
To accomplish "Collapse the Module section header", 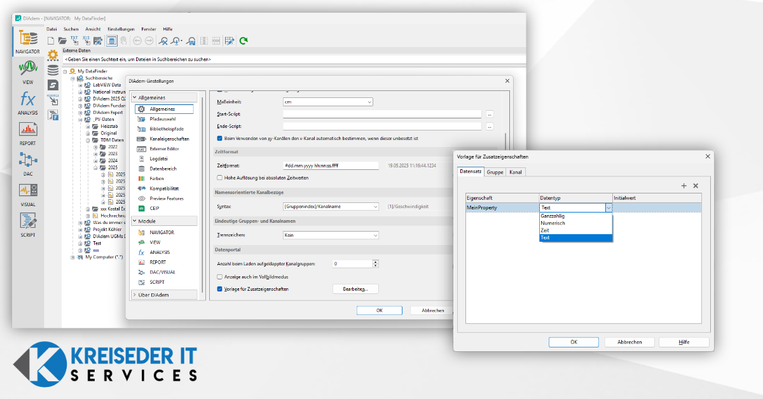I will click(x=164, y=221).
